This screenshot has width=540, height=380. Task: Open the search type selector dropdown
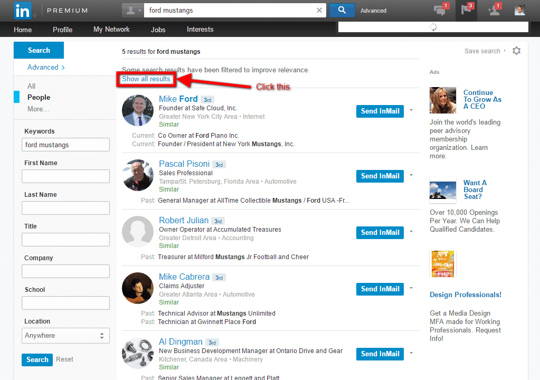tap(132, 10)
